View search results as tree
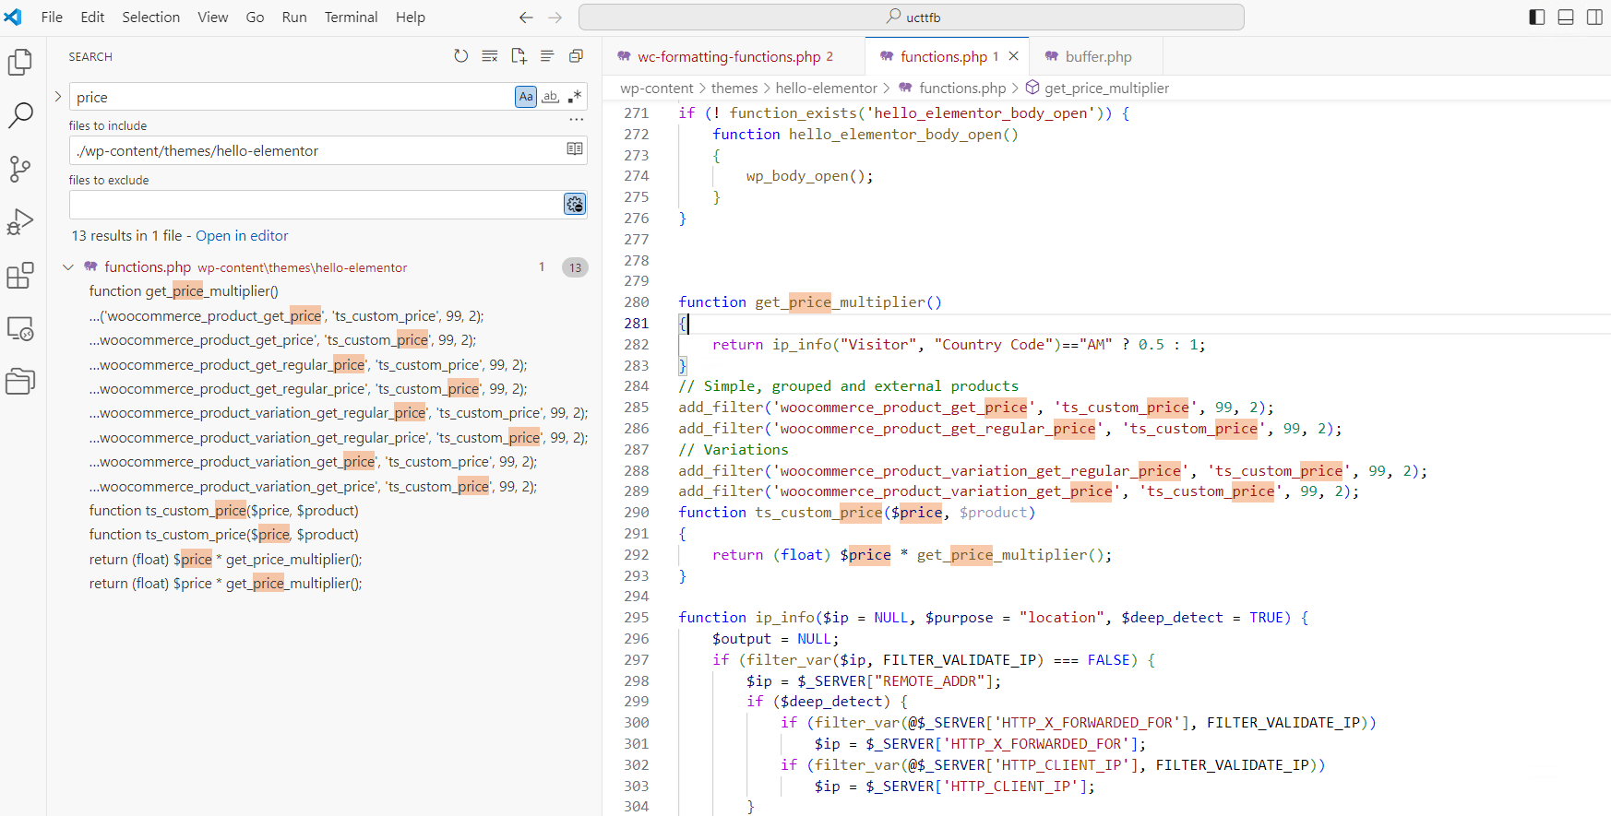The image size is (1611, 816). coord(547,56)
